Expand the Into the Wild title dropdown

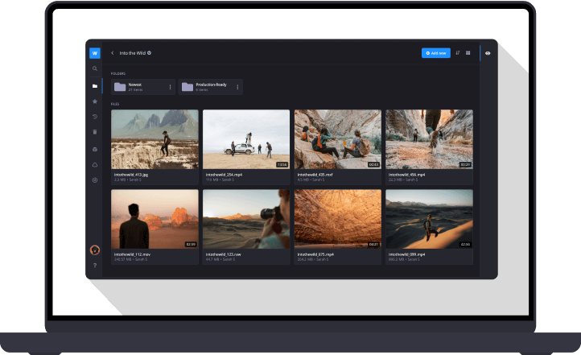[150, 53]
